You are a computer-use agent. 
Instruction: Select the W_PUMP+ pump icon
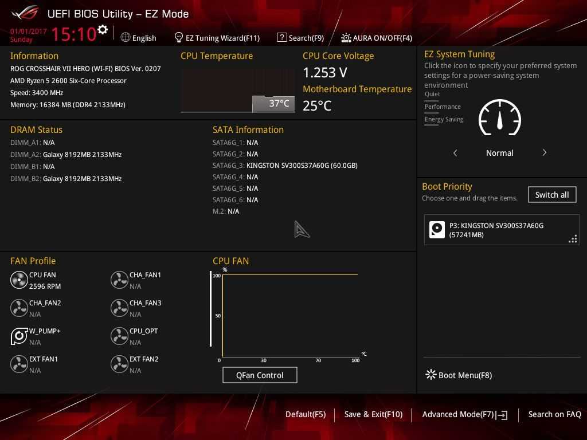pyautogui.click(x=19, y=336)
